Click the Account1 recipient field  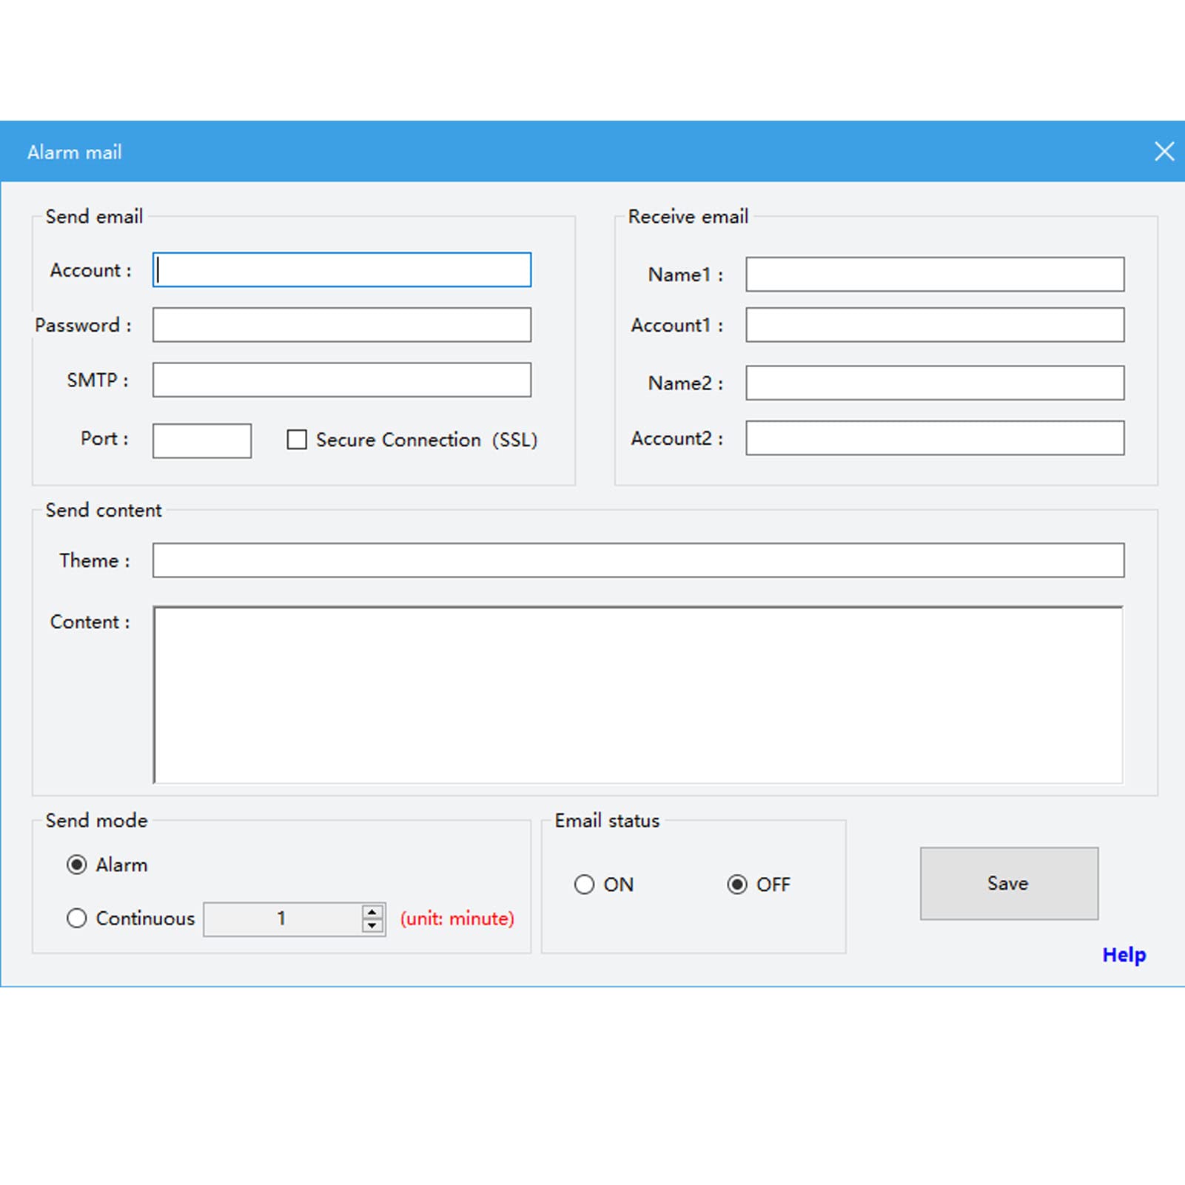[x=935, y=325]
